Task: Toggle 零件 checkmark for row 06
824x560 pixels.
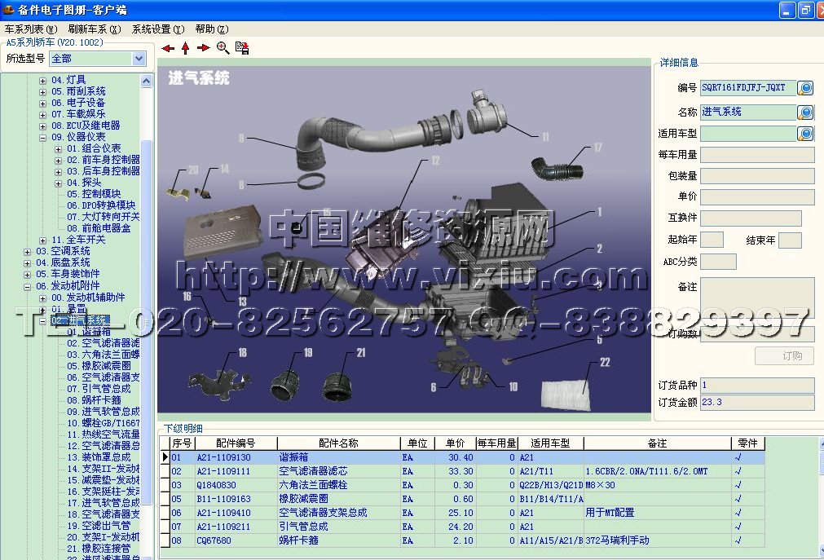Action: point(738,513)
